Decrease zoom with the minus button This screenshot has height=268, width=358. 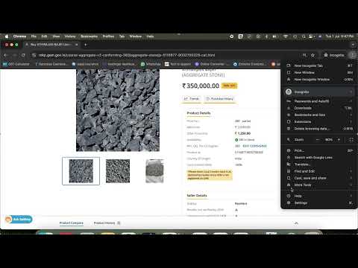point(318,140)
